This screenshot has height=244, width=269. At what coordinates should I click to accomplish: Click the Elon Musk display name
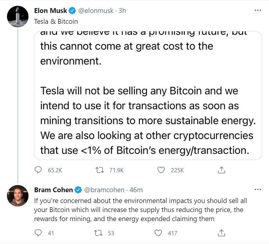(50, 11)
